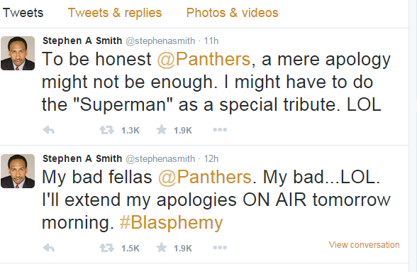Click @Panthers mention in the second tweet

point(204,177)
